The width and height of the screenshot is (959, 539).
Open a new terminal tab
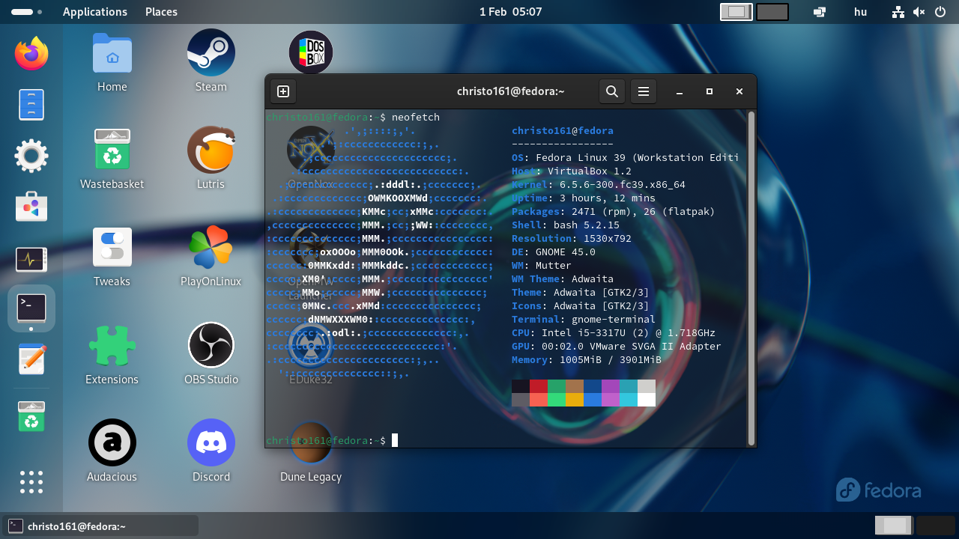pos(283,91)
